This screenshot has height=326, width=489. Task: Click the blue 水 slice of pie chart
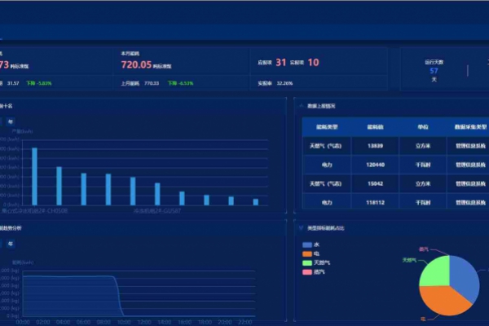463,275
